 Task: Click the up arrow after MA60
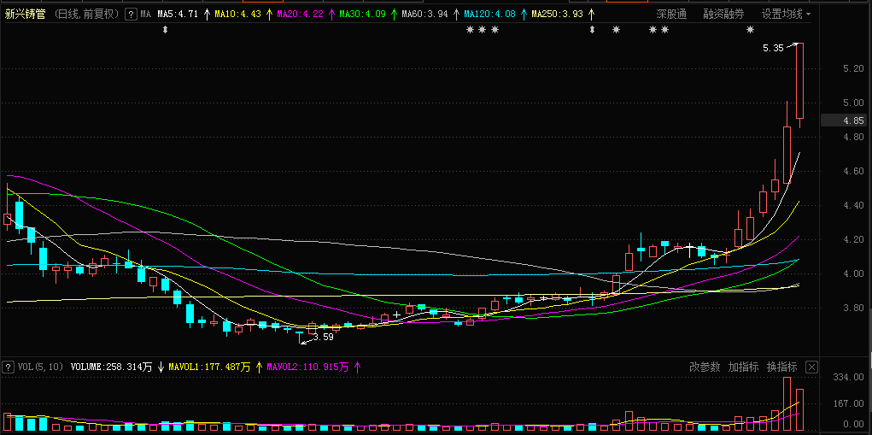coord(457,14)
